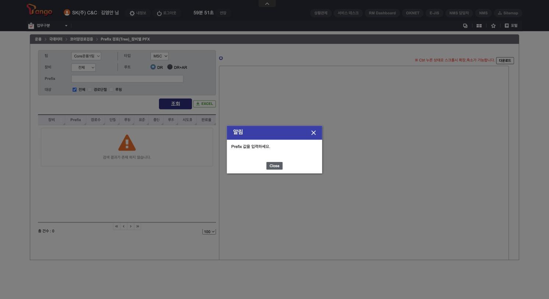This screenshot has width=549, height=299.
Task: Check the 경로단절 checkbox
Action: point(89,89)
